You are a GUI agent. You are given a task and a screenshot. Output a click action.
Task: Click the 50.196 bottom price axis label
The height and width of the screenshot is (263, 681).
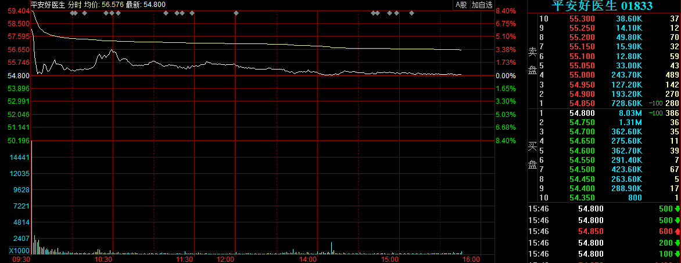click(19, 141)
